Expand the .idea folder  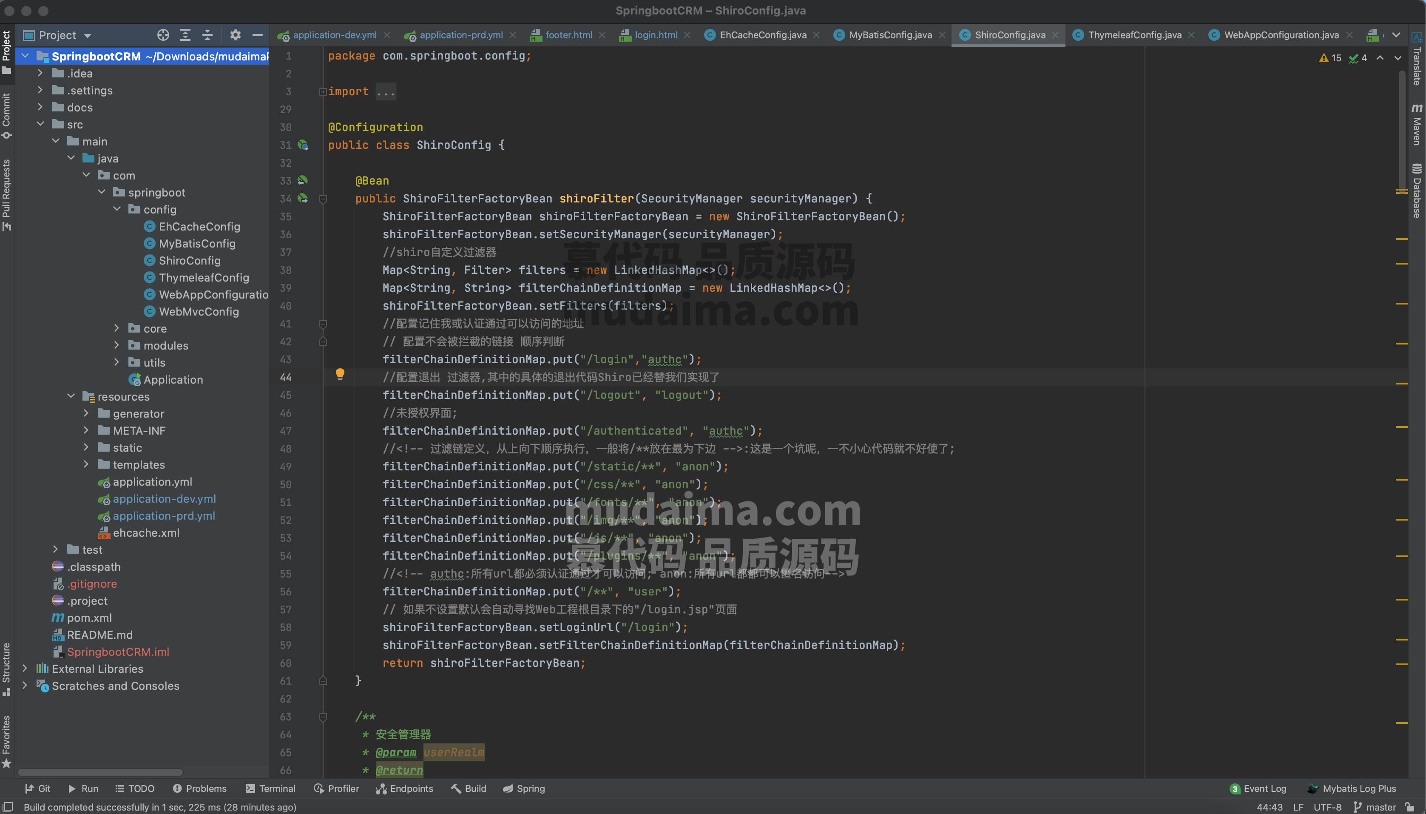pos(40,73)
